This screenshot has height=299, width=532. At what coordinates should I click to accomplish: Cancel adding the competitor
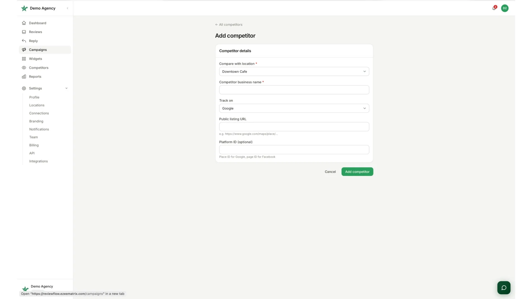[330, 172]
